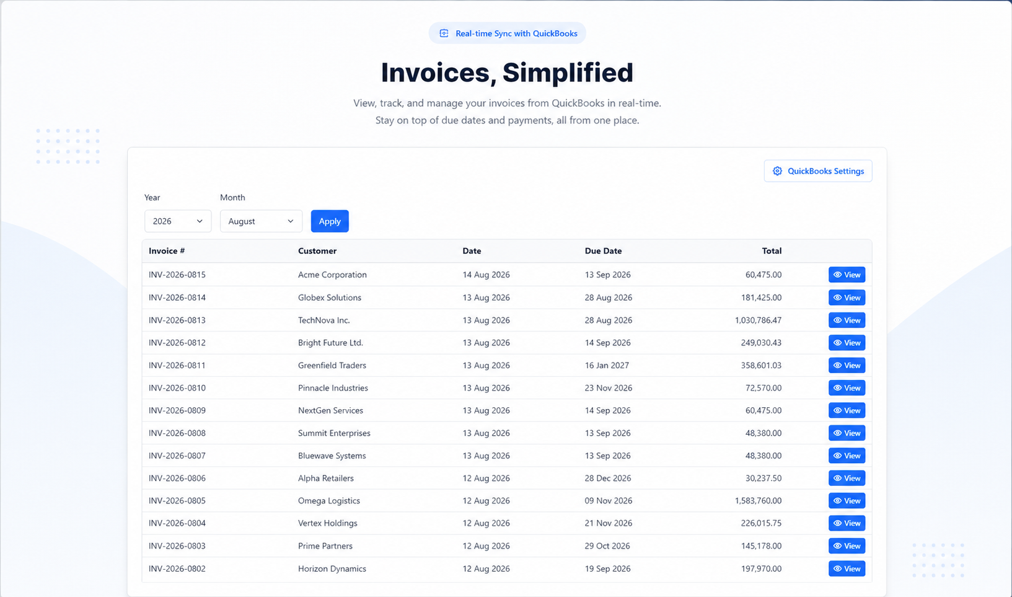
Task: Click customer name Acme Corporation
Action: point(332,275)
